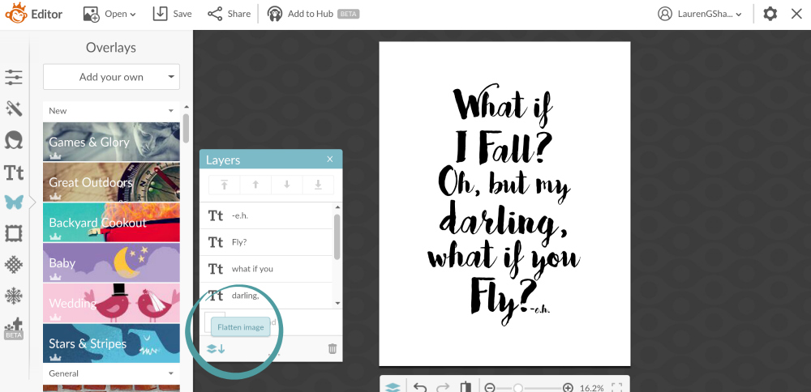This screenshot has height=392, width=811.
Task: Toggle layers panel from bottom toolbar
Action: (393, 387)
